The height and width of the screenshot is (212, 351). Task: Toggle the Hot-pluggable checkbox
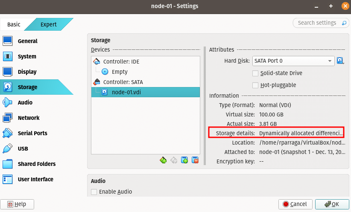[x=256, y=85]
